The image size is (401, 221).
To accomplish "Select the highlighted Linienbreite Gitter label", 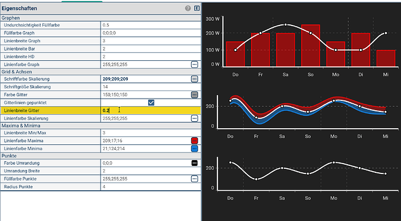I will click(x=22, y=110).
